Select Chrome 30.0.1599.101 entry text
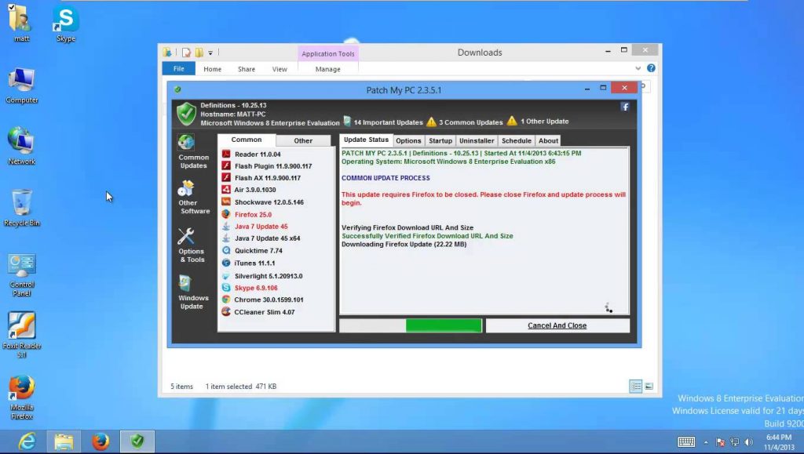This screenshot has width=804, height=454. pos(269,300)
